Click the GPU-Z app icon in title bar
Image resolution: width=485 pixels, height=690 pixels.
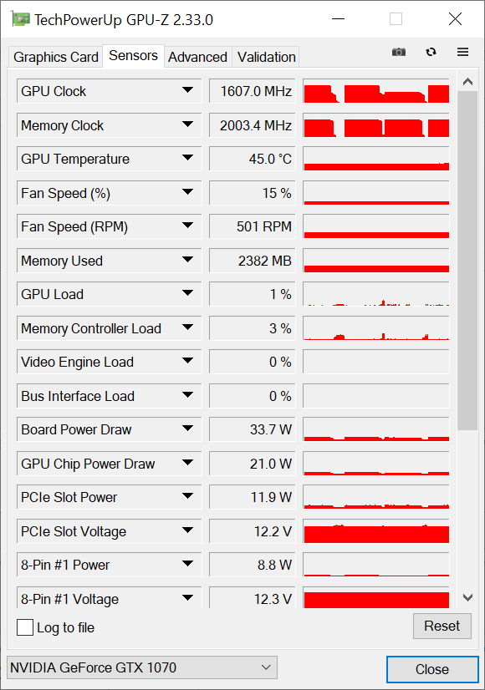tap(21, 19)
